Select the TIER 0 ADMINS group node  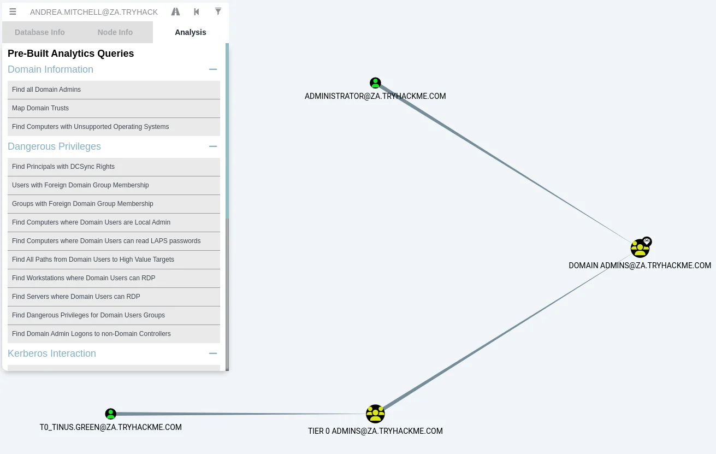tap(375, 414)
